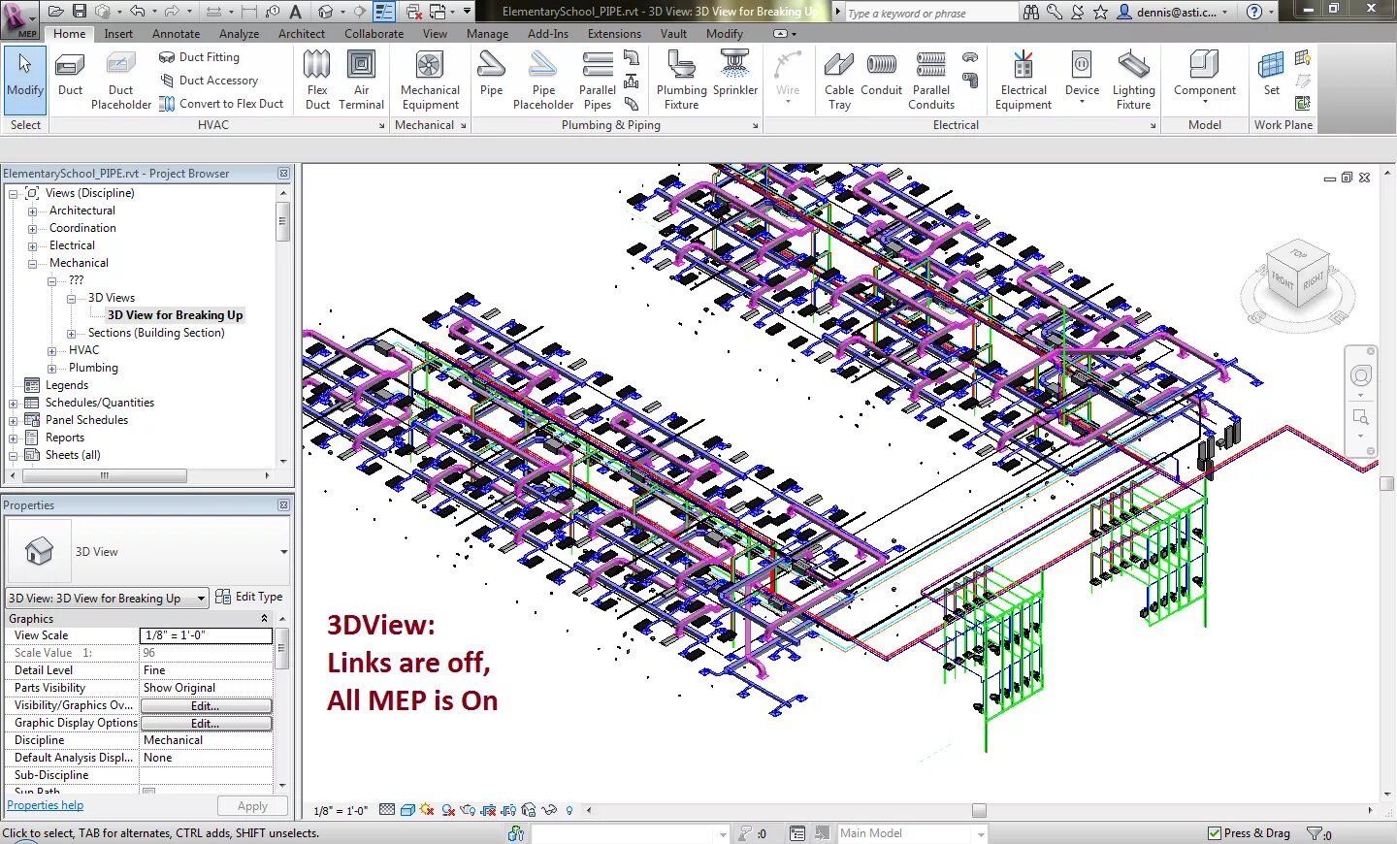Open the Device dropdown
This screenshot has width=1397, height=844.
pyautogui.click(x=1082, y=80)
